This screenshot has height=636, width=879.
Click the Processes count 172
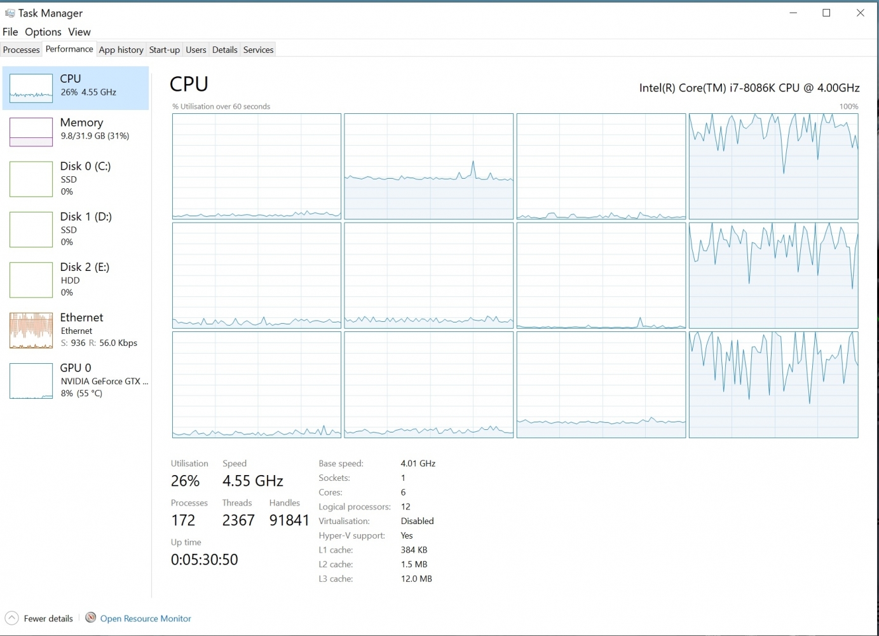coord(183,520)
